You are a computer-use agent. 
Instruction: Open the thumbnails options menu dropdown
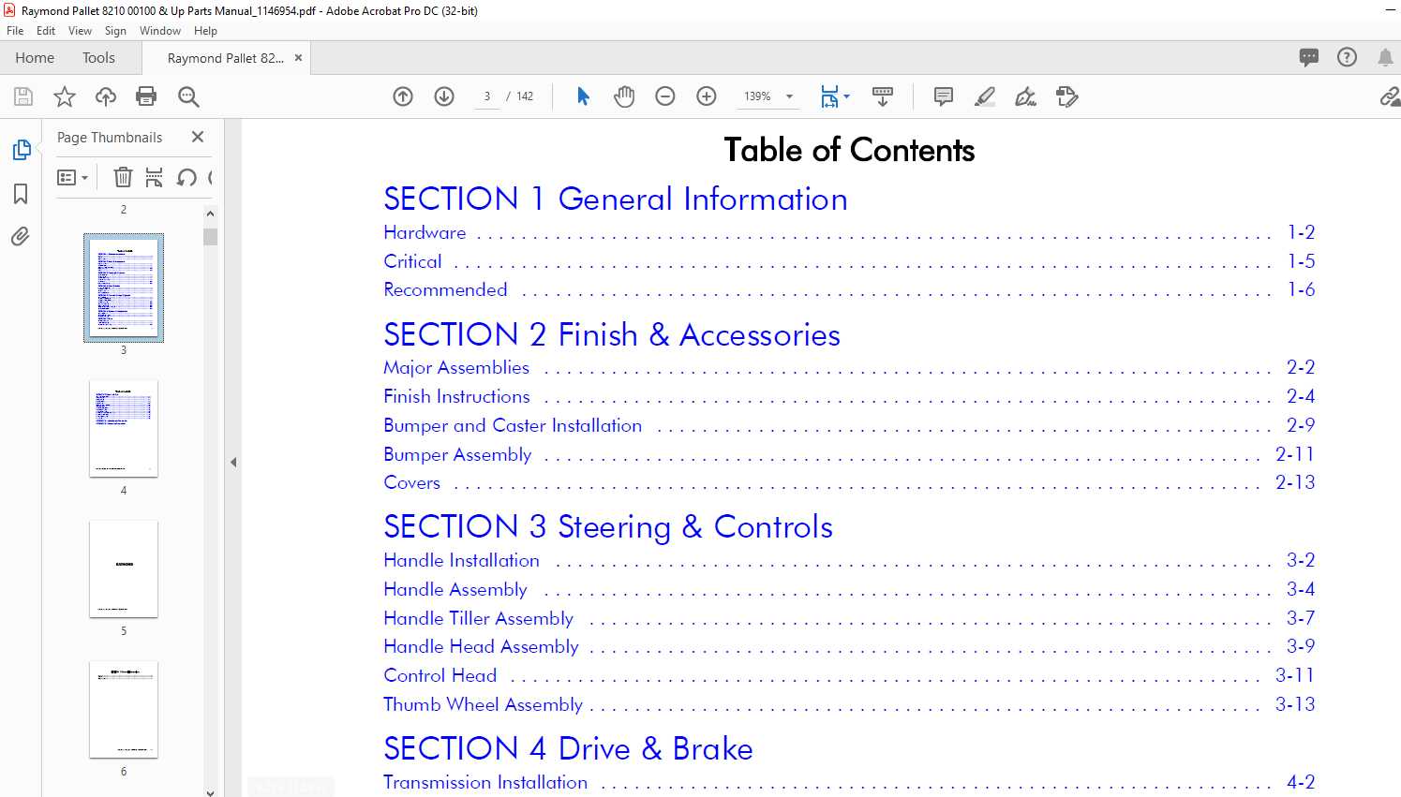[x=72, y=177]
